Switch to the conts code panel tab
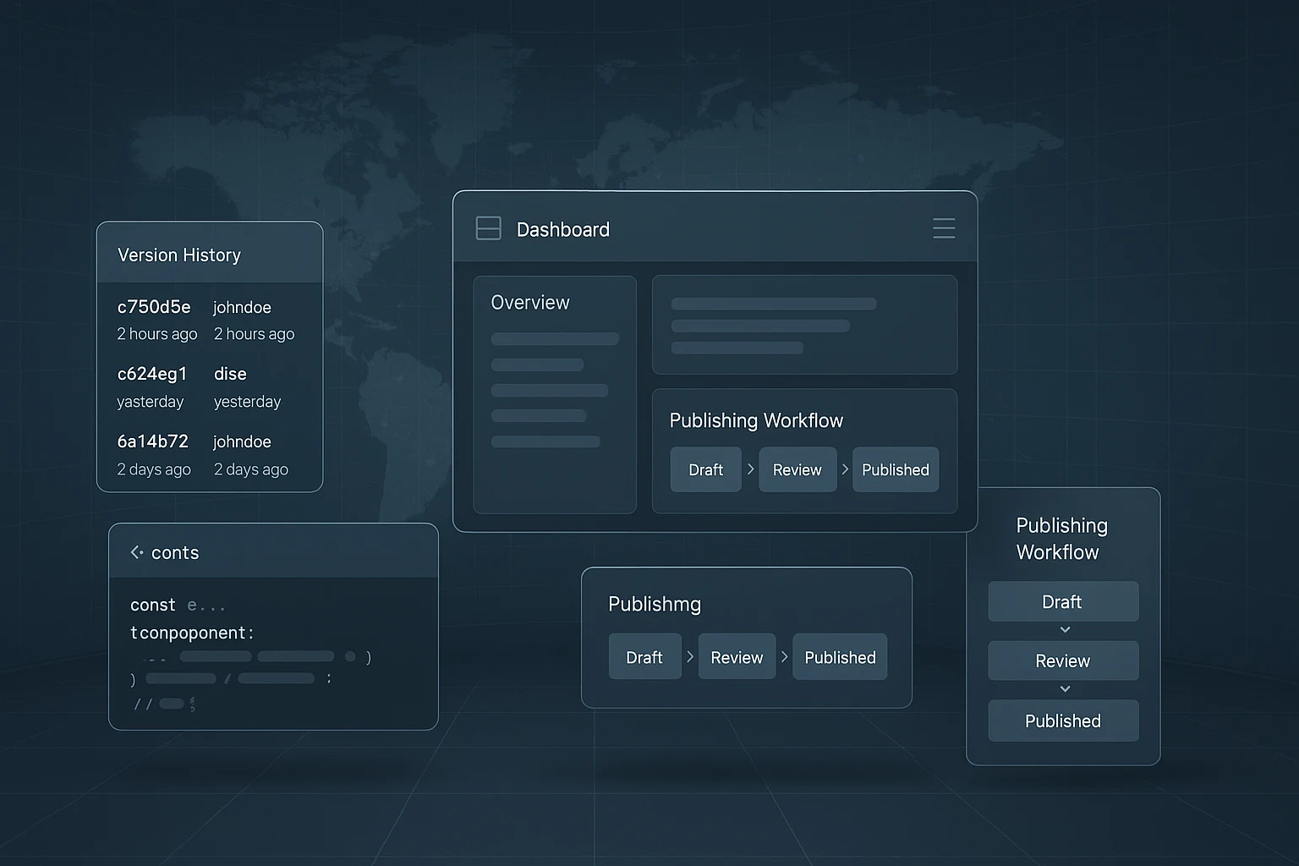This screenshot has height=866, width=1299. pyautogui.click(x=175, y=551)
